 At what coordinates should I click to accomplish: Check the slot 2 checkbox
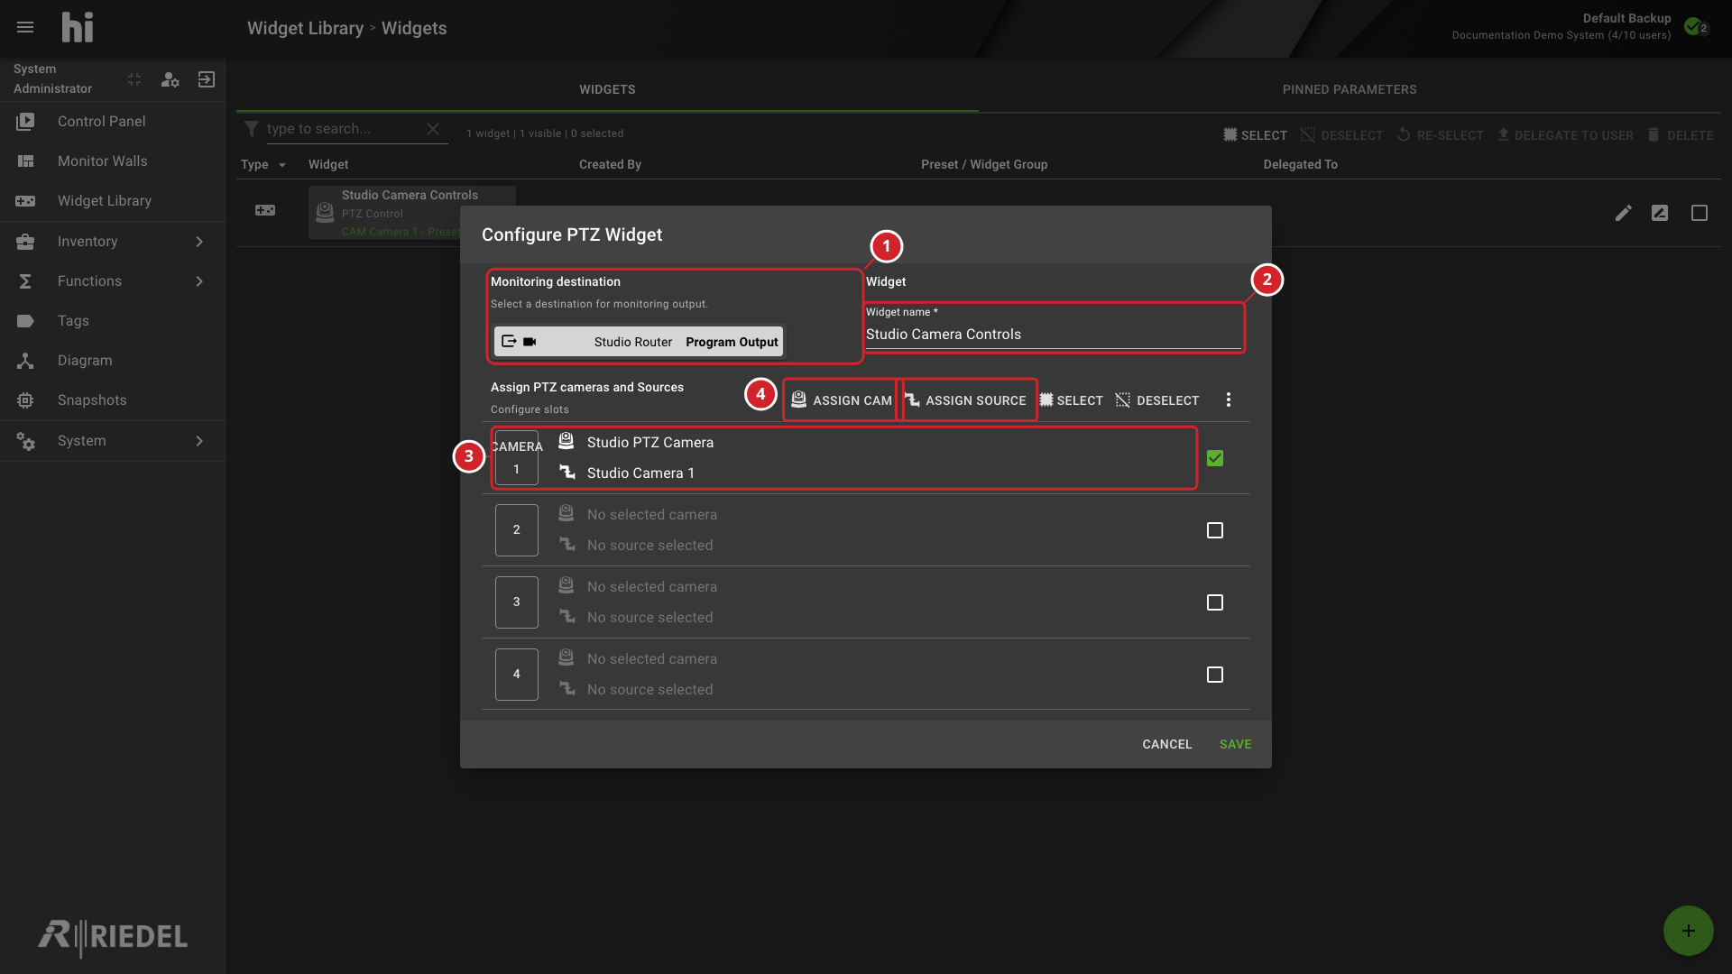1215,530
